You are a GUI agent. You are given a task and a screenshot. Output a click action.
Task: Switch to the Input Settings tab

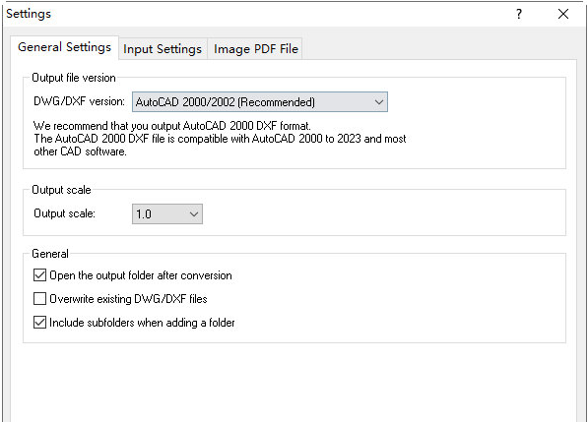tap(163, 49)
